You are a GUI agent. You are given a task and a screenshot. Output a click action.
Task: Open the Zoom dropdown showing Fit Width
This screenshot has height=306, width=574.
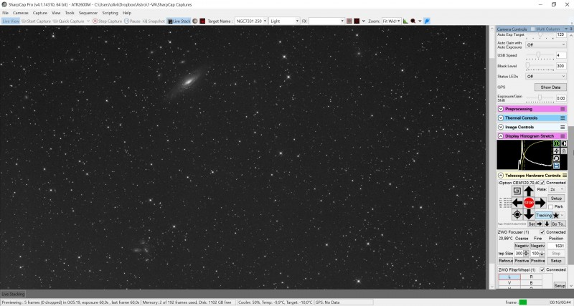(x=391, y=21)
